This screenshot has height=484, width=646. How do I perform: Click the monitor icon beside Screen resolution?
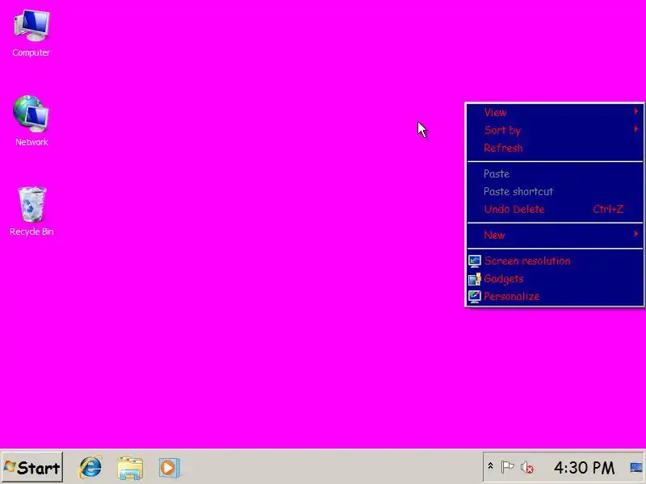click(475, 261)
